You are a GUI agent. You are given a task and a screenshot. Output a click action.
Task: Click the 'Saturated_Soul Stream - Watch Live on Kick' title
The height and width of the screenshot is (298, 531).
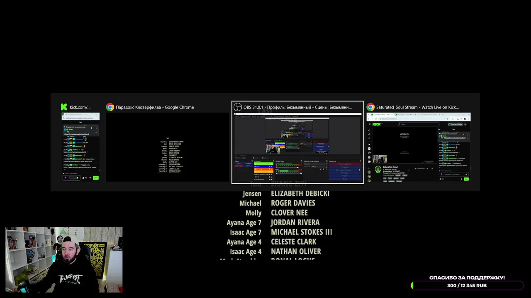point(417,107)
